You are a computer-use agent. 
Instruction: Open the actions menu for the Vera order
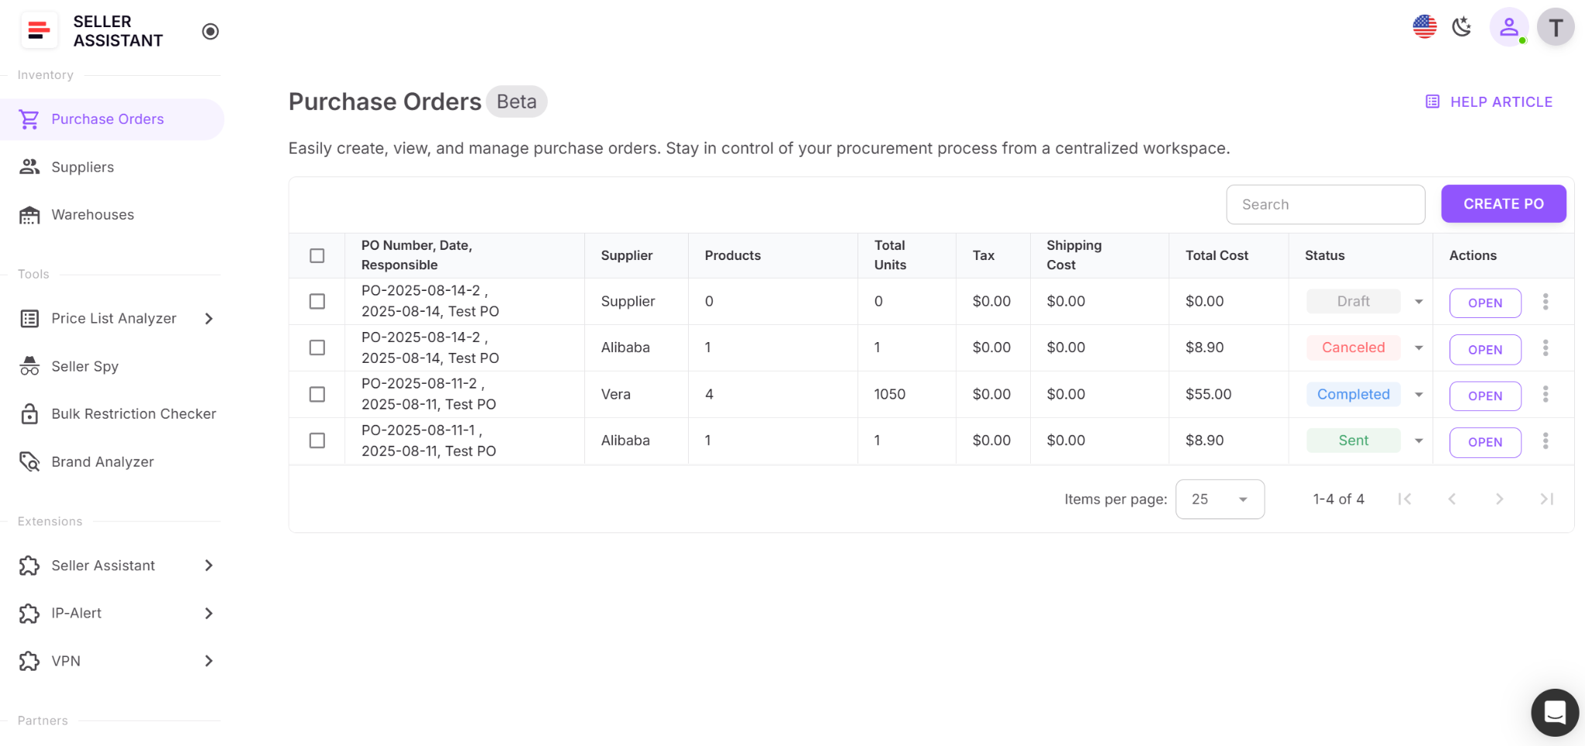(1546, 395)
